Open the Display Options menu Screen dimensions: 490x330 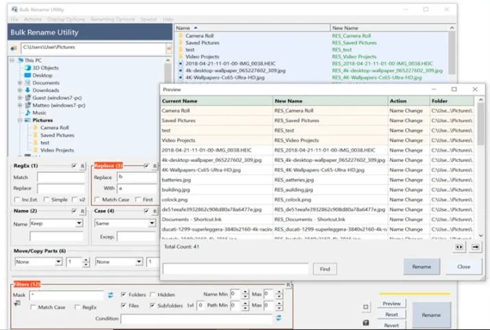[x=66, y=19]
